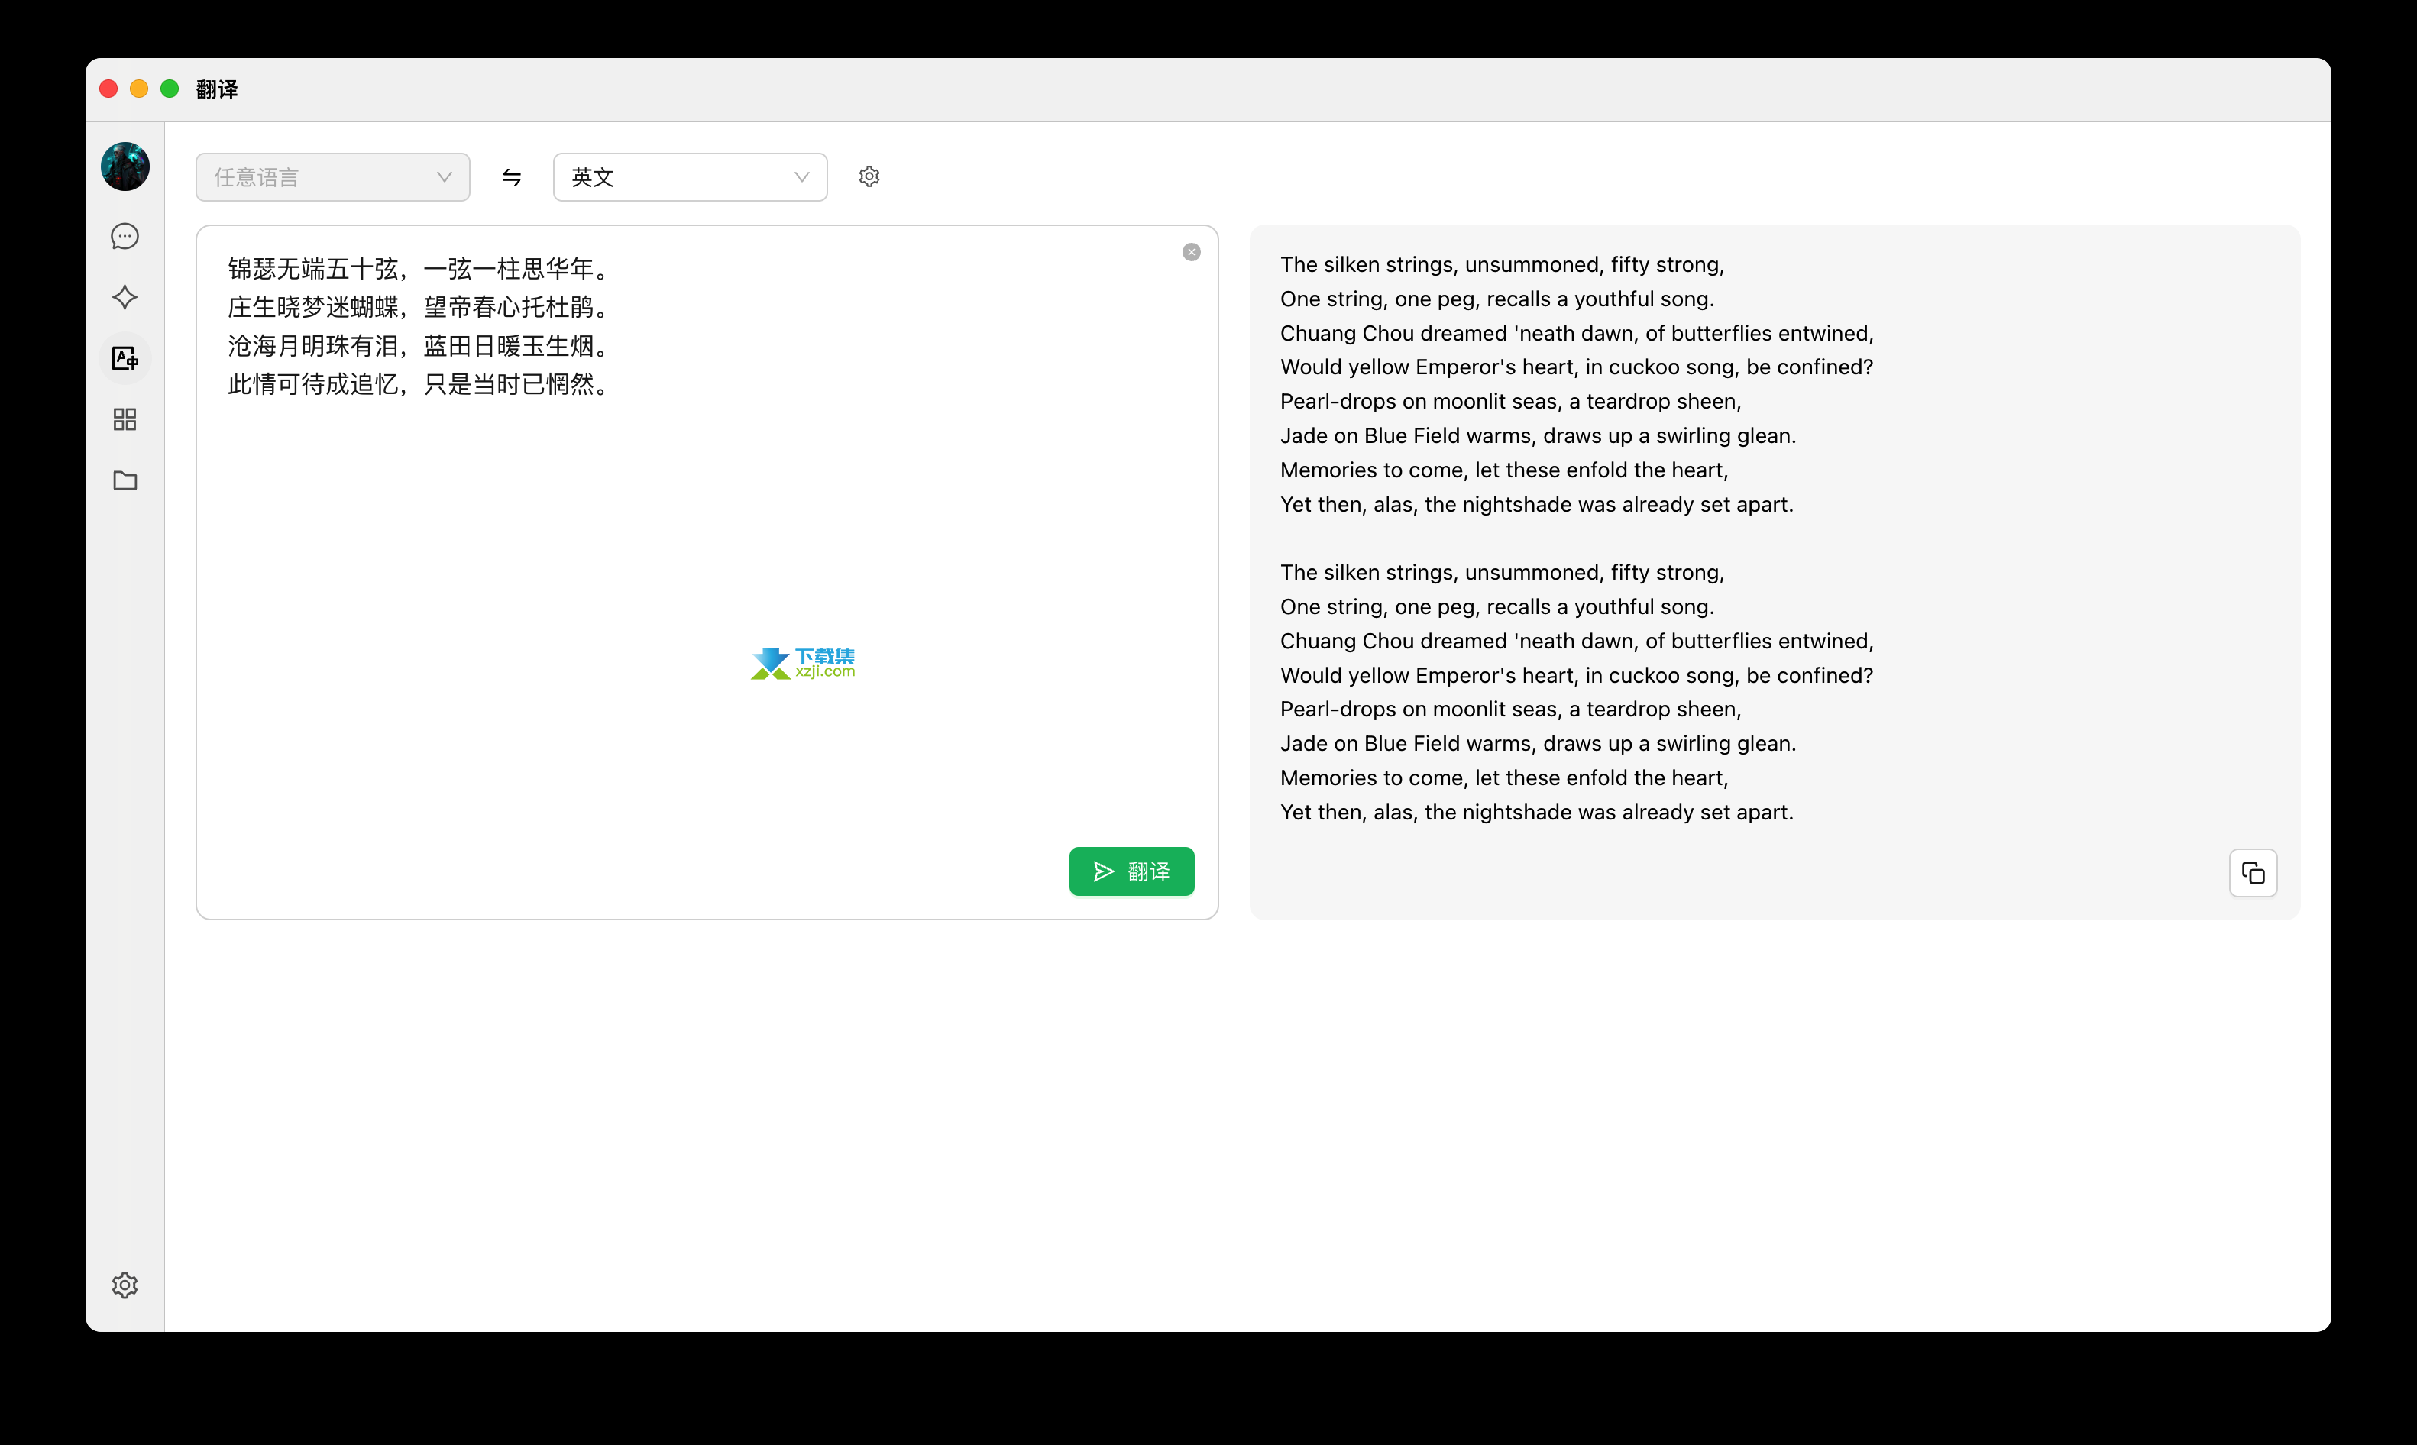Open the sparkle agents sidebar icon
This screenshot has width=2417, height=1445.
click(125, 298)
